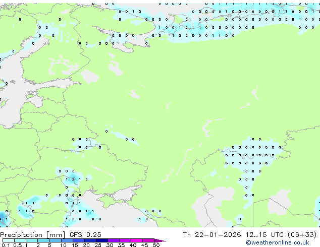The width and height of the screenshot is (320, 247).
Task: Click the (06+33) forecast run label
Action: click(x=302, y=235)
